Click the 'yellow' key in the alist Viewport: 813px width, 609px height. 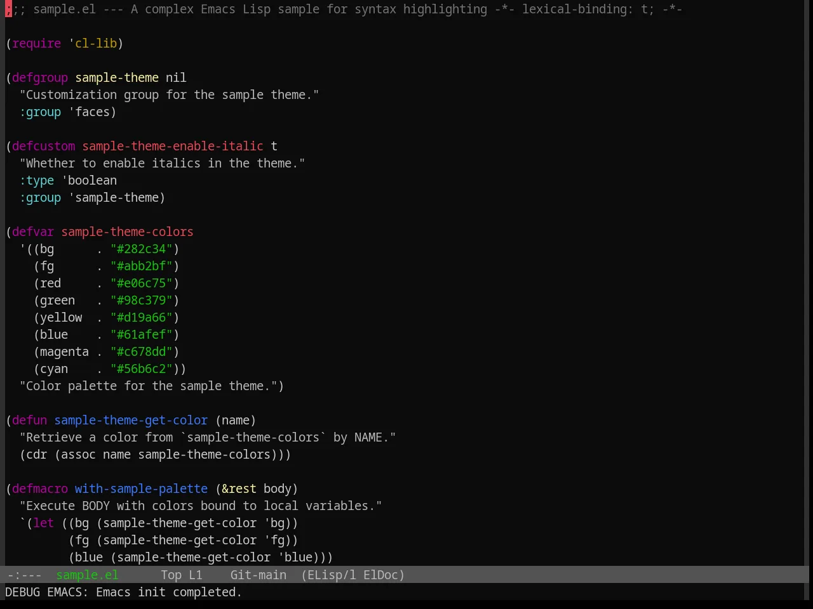pos(61,317)
